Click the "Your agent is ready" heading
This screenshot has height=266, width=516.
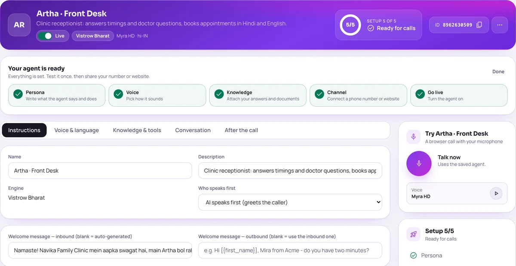click(x=37, y=68)
